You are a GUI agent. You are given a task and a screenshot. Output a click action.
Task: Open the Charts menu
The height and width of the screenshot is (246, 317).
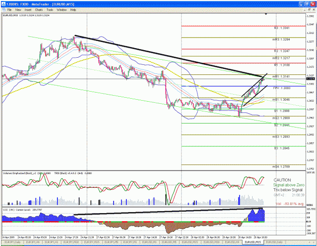[39, 10]
